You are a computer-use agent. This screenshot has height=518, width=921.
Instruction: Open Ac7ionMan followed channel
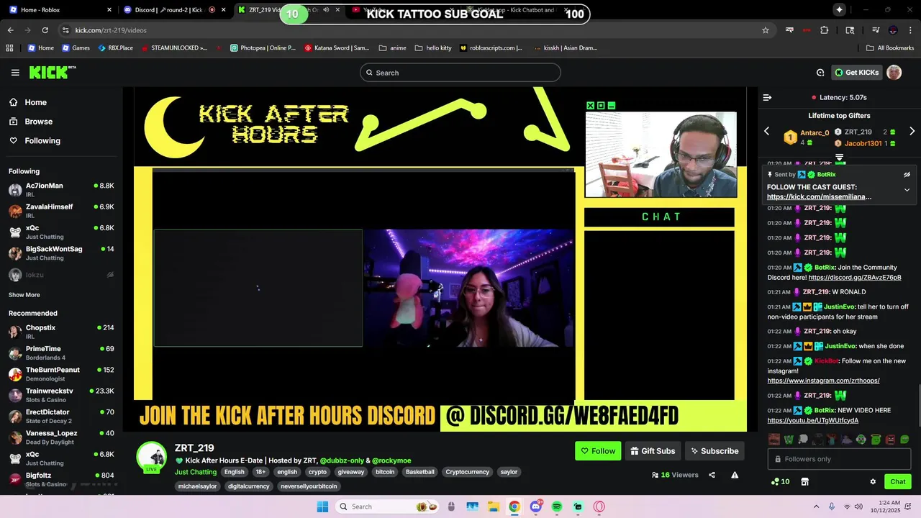pos(61,190)
